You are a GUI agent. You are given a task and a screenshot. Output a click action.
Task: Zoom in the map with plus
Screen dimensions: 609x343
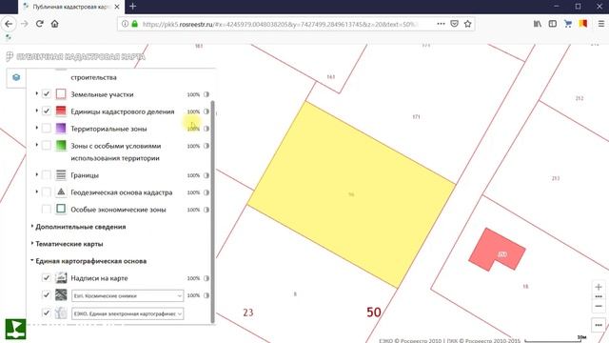[x=599, y=287]
